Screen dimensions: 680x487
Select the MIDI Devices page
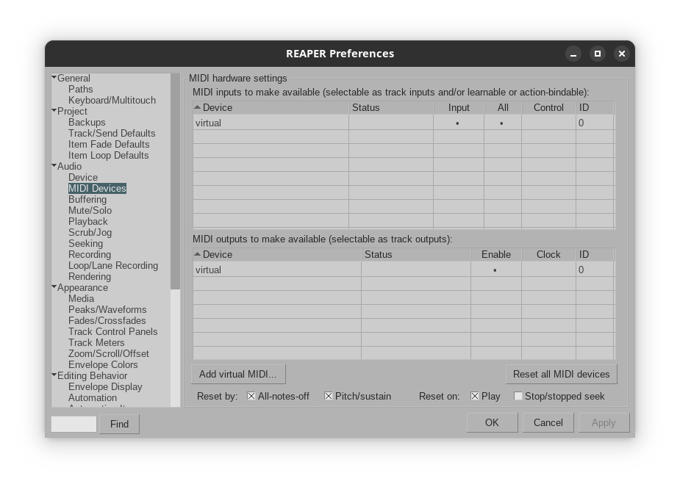(97, 188)
